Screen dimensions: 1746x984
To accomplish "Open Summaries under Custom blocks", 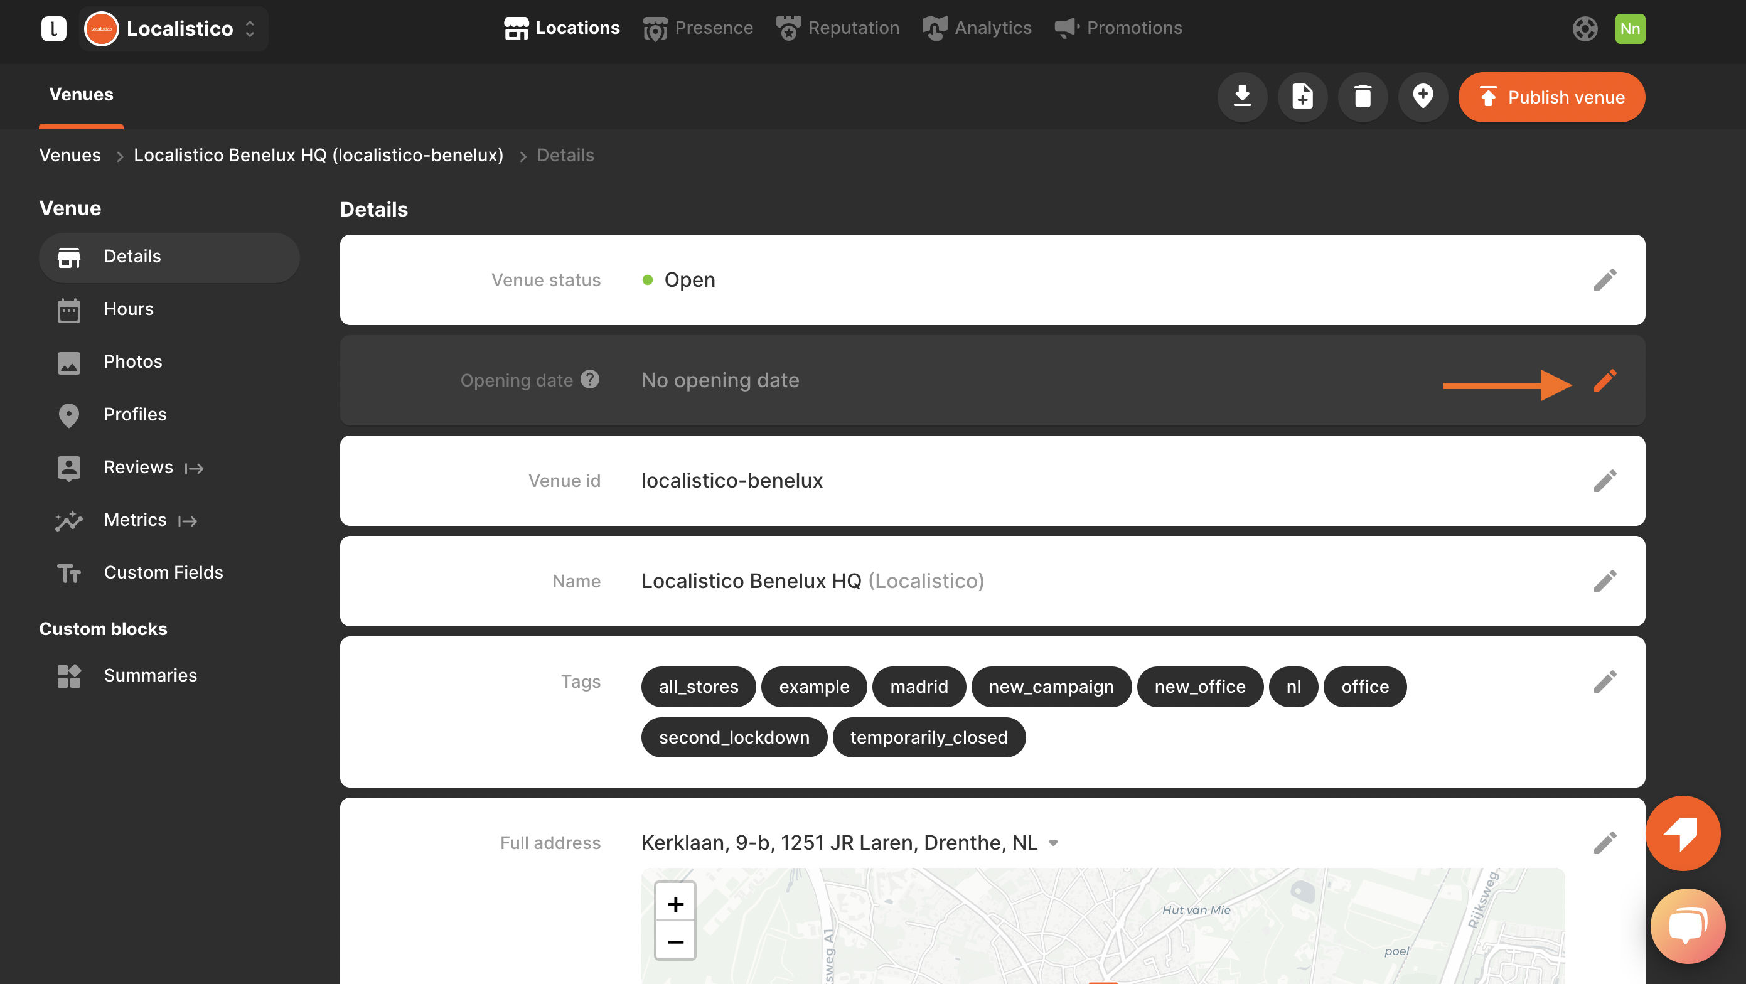I will pos(169,676).
